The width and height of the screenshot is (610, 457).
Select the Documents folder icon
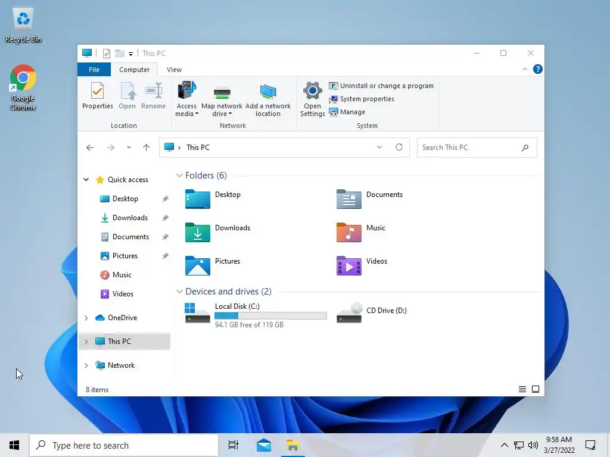pos(349,199)
